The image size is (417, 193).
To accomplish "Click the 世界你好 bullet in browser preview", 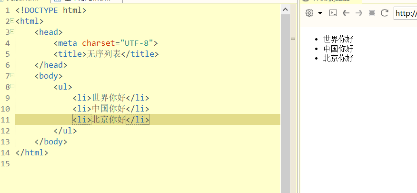I will (x=338, y=39).
